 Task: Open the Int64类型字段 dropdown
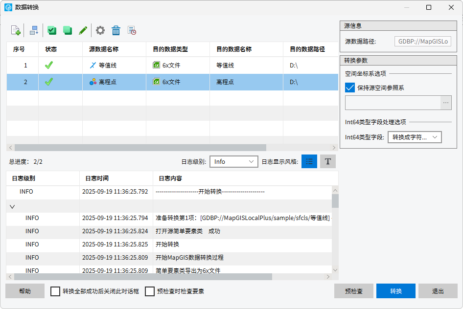pos(415,137)
